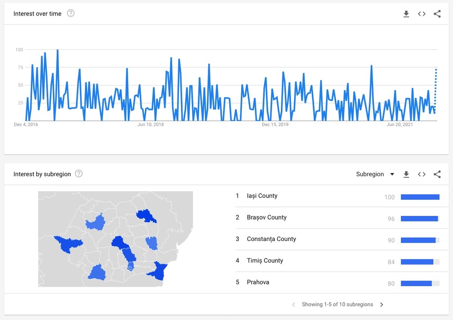453x320 pixels.
Task: Open embed code for Interest over time
Action: pyautogui.click(x=421, y=14)
